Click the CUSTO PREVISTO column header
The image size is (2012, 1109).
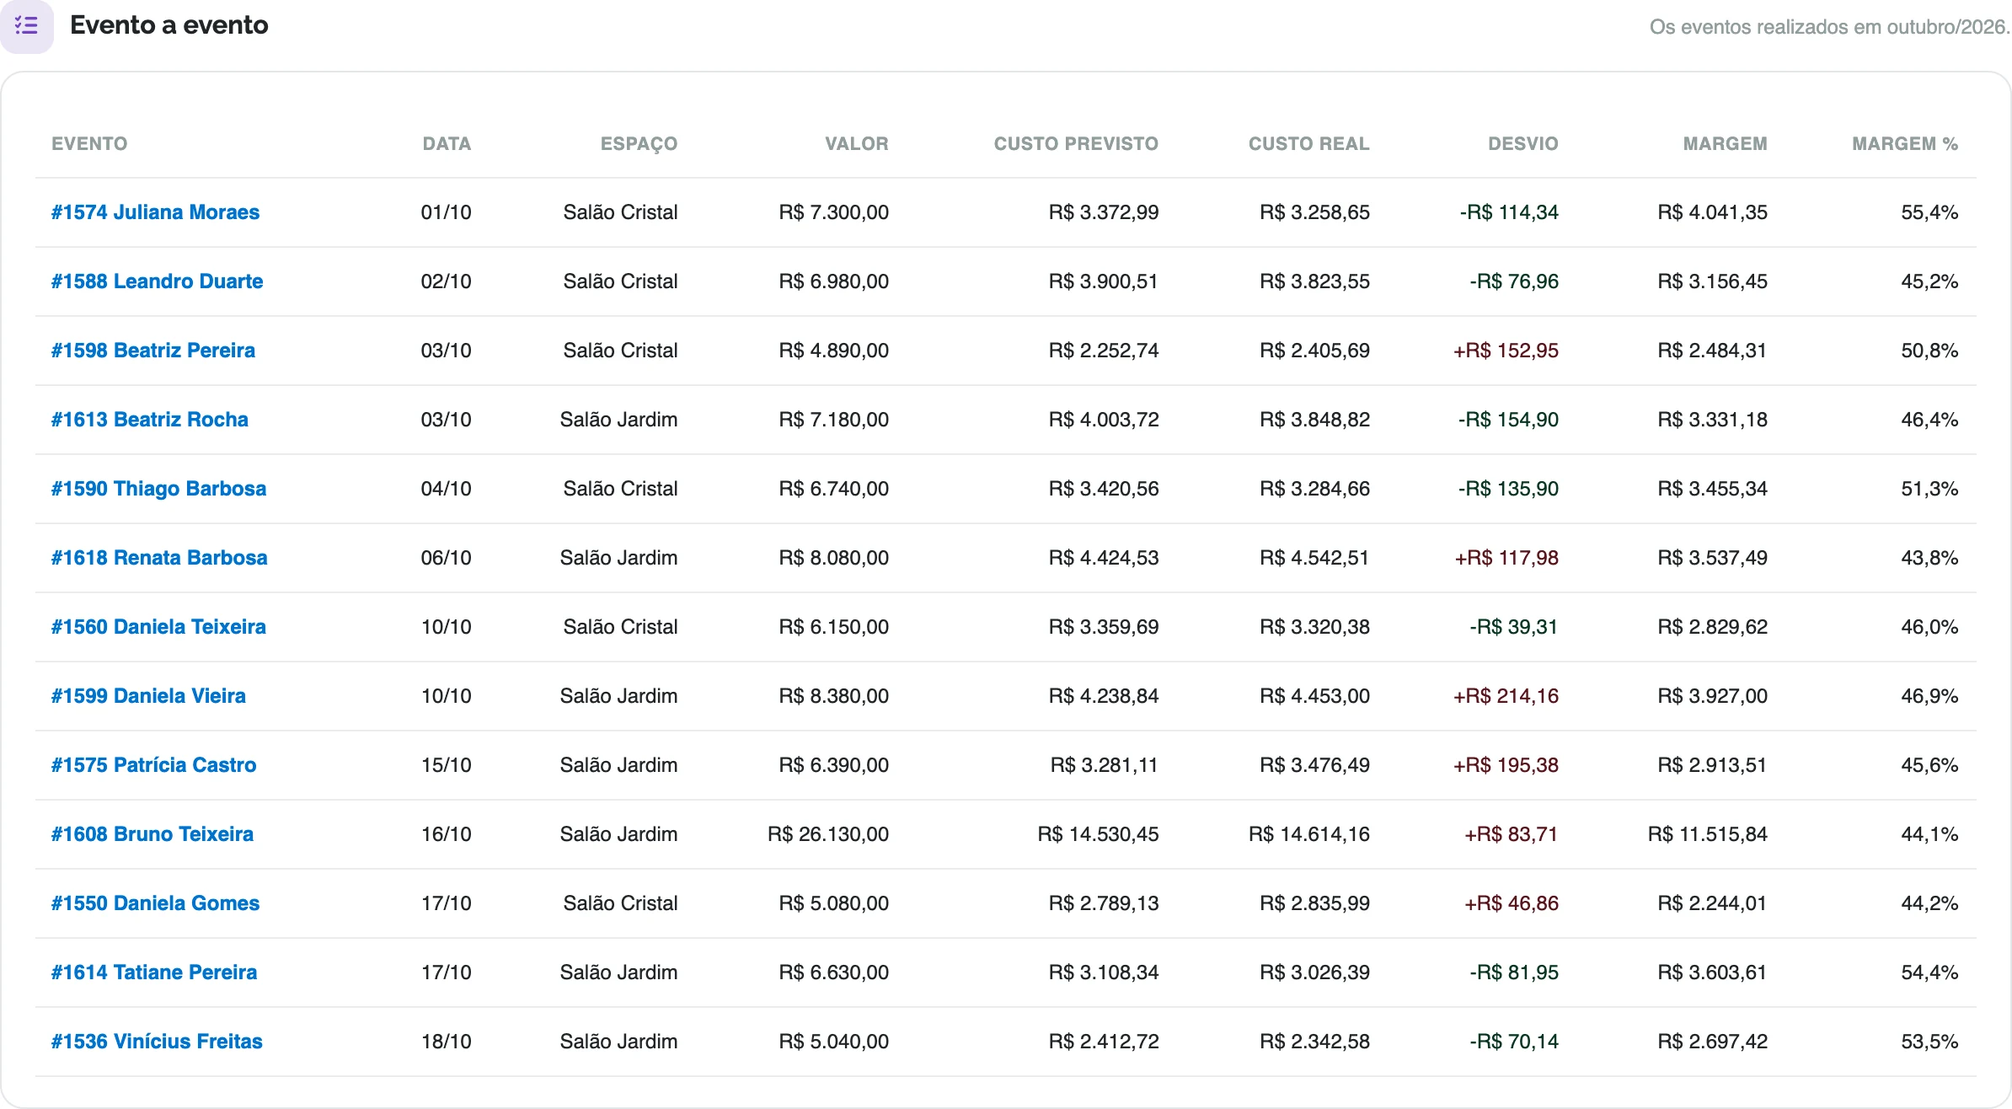[1076, 144]
